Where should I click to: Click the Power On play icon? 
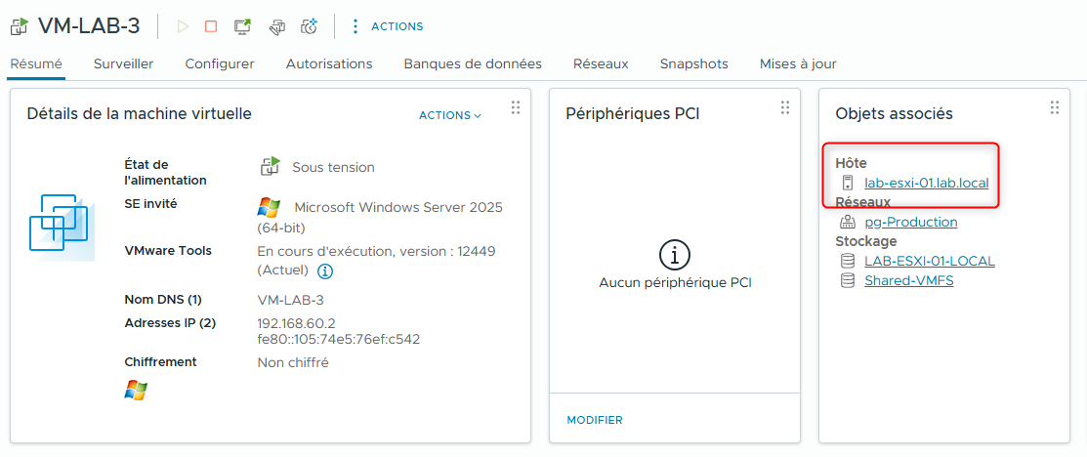183,26
